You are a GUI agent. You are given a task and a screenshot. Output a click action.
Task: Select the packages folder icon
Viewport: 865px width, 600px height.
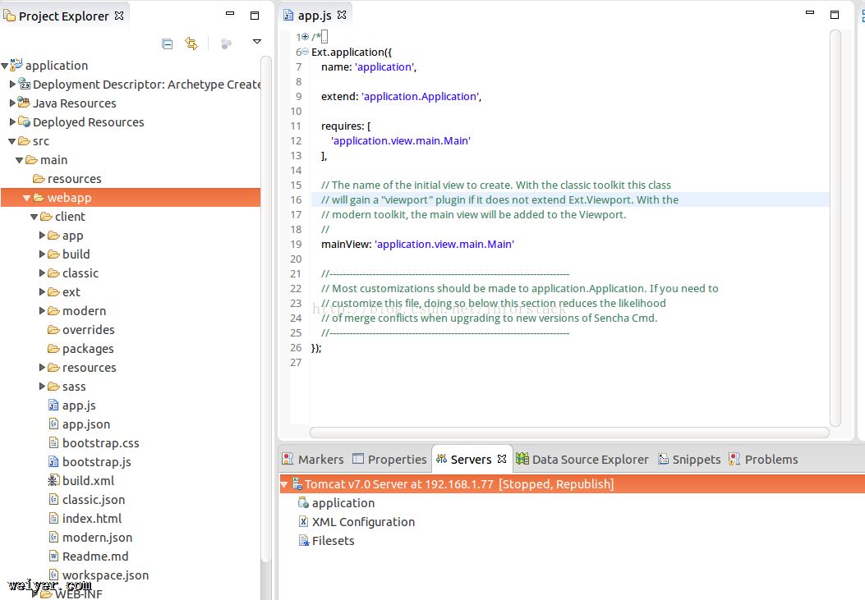[53, 349]
